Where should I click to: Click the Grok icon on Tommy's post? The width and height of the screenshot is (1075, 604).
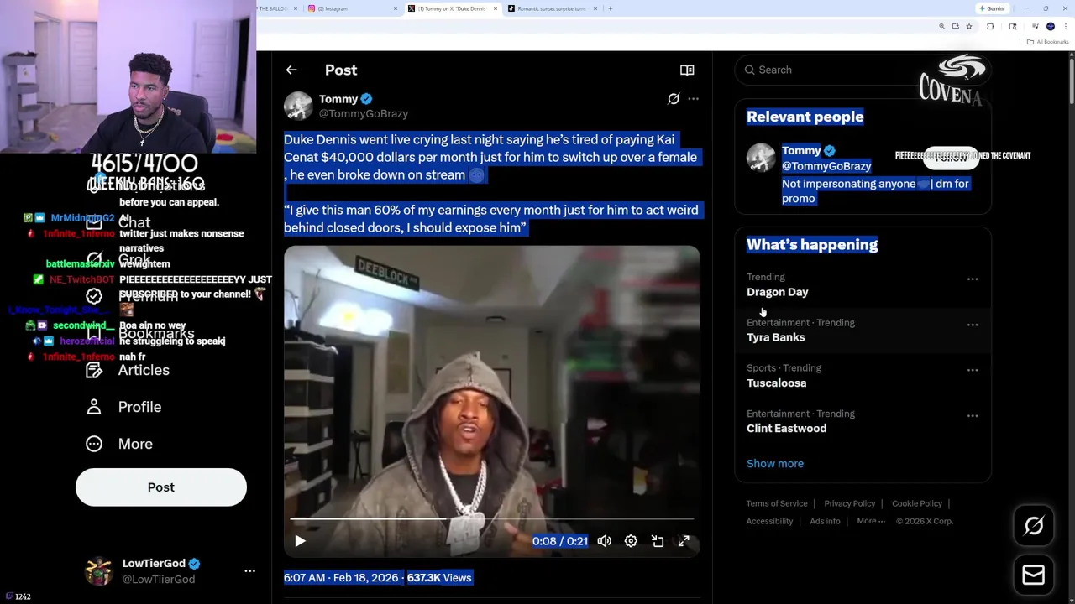pos(674,99)
